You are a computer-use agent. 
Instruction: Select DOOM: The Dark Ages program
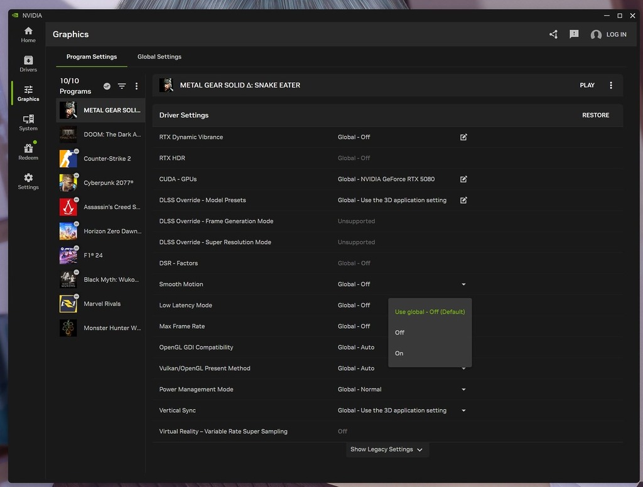[x=100, y=134]
